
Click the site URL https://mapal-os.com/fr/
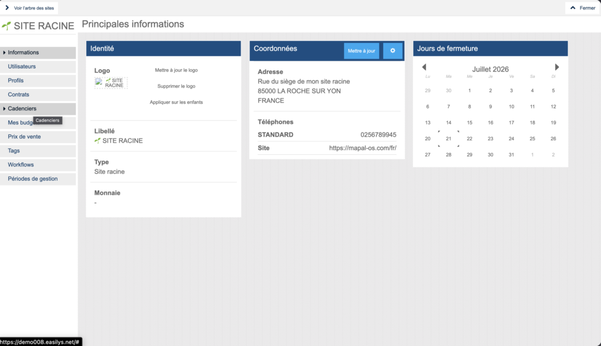tap(363, 148)
